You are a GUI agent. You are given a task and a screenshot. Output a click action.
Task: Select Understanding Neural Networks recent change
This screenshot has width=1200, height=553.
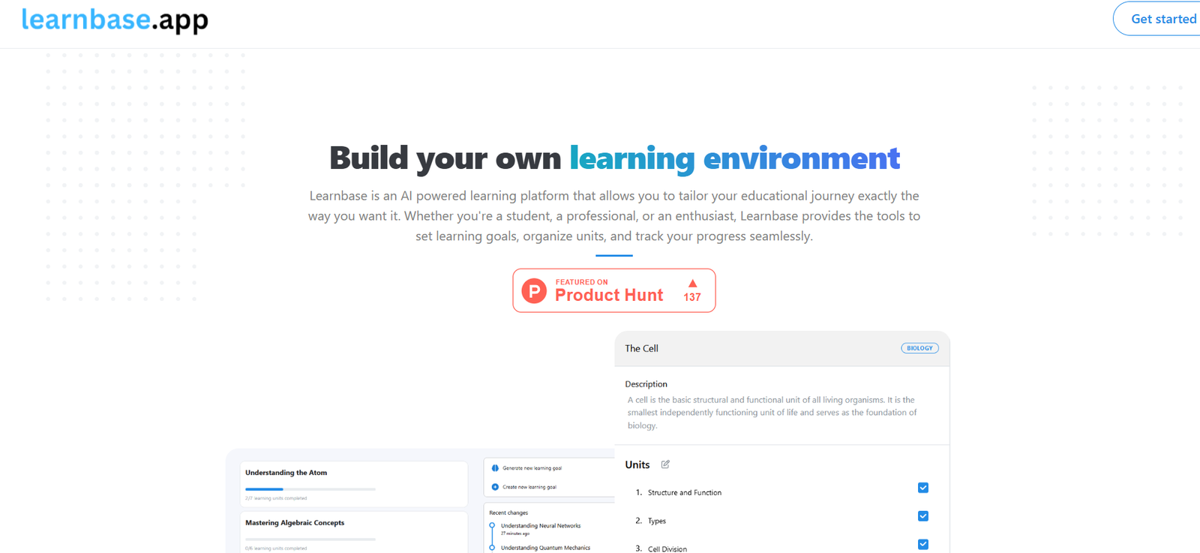[x=541, y=526]
